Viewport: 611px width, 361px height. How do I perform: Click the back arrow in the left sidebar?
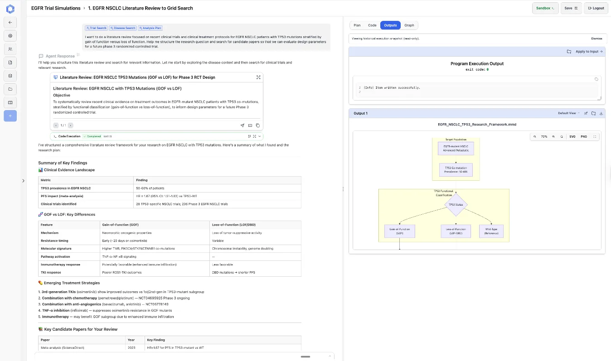(10, 23)
